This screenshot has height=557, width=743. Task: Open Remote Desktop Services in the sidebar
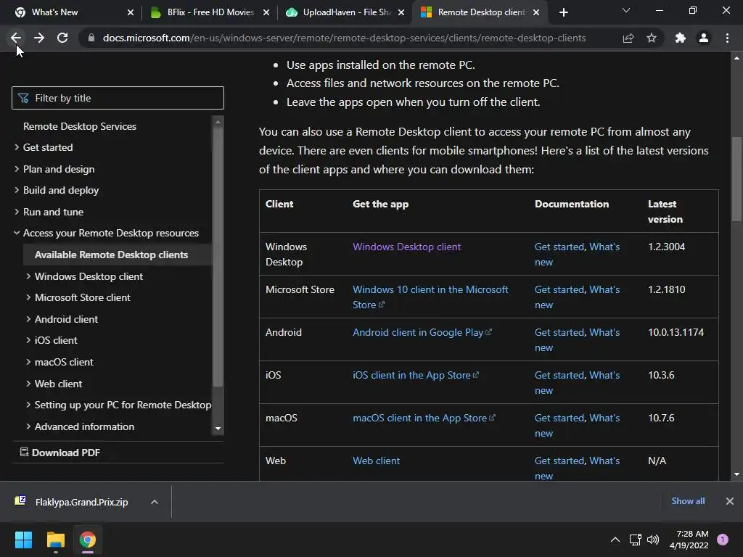click(80, 126)
